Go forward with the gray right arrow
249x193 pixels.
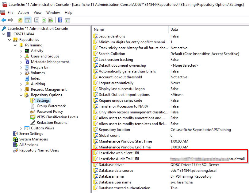tap(11, 20)
